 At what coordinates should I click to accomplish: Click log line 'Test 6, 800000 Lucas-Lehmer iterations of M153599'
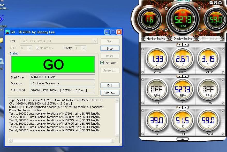(55, 130)
